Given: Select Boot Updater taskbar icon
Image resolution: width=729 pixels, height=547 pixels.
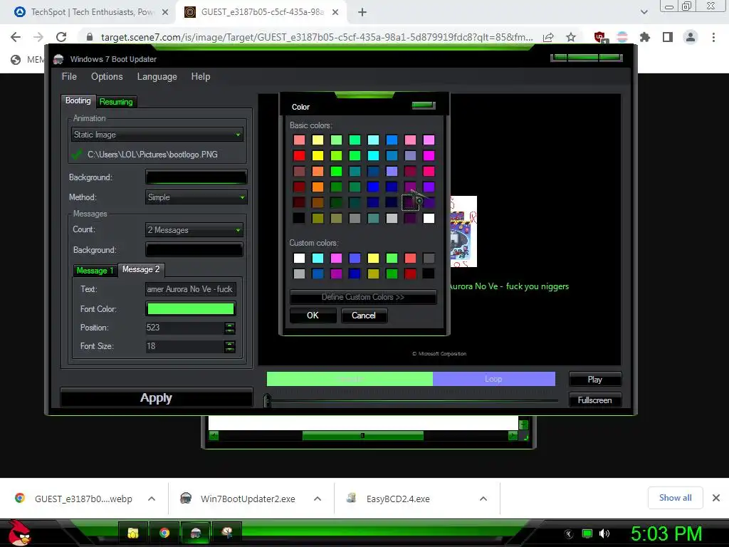Looking at the screenshot, I should click(196, 533).
